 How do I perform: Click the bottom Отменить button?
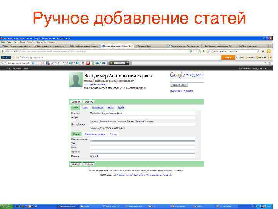point(88,164)
